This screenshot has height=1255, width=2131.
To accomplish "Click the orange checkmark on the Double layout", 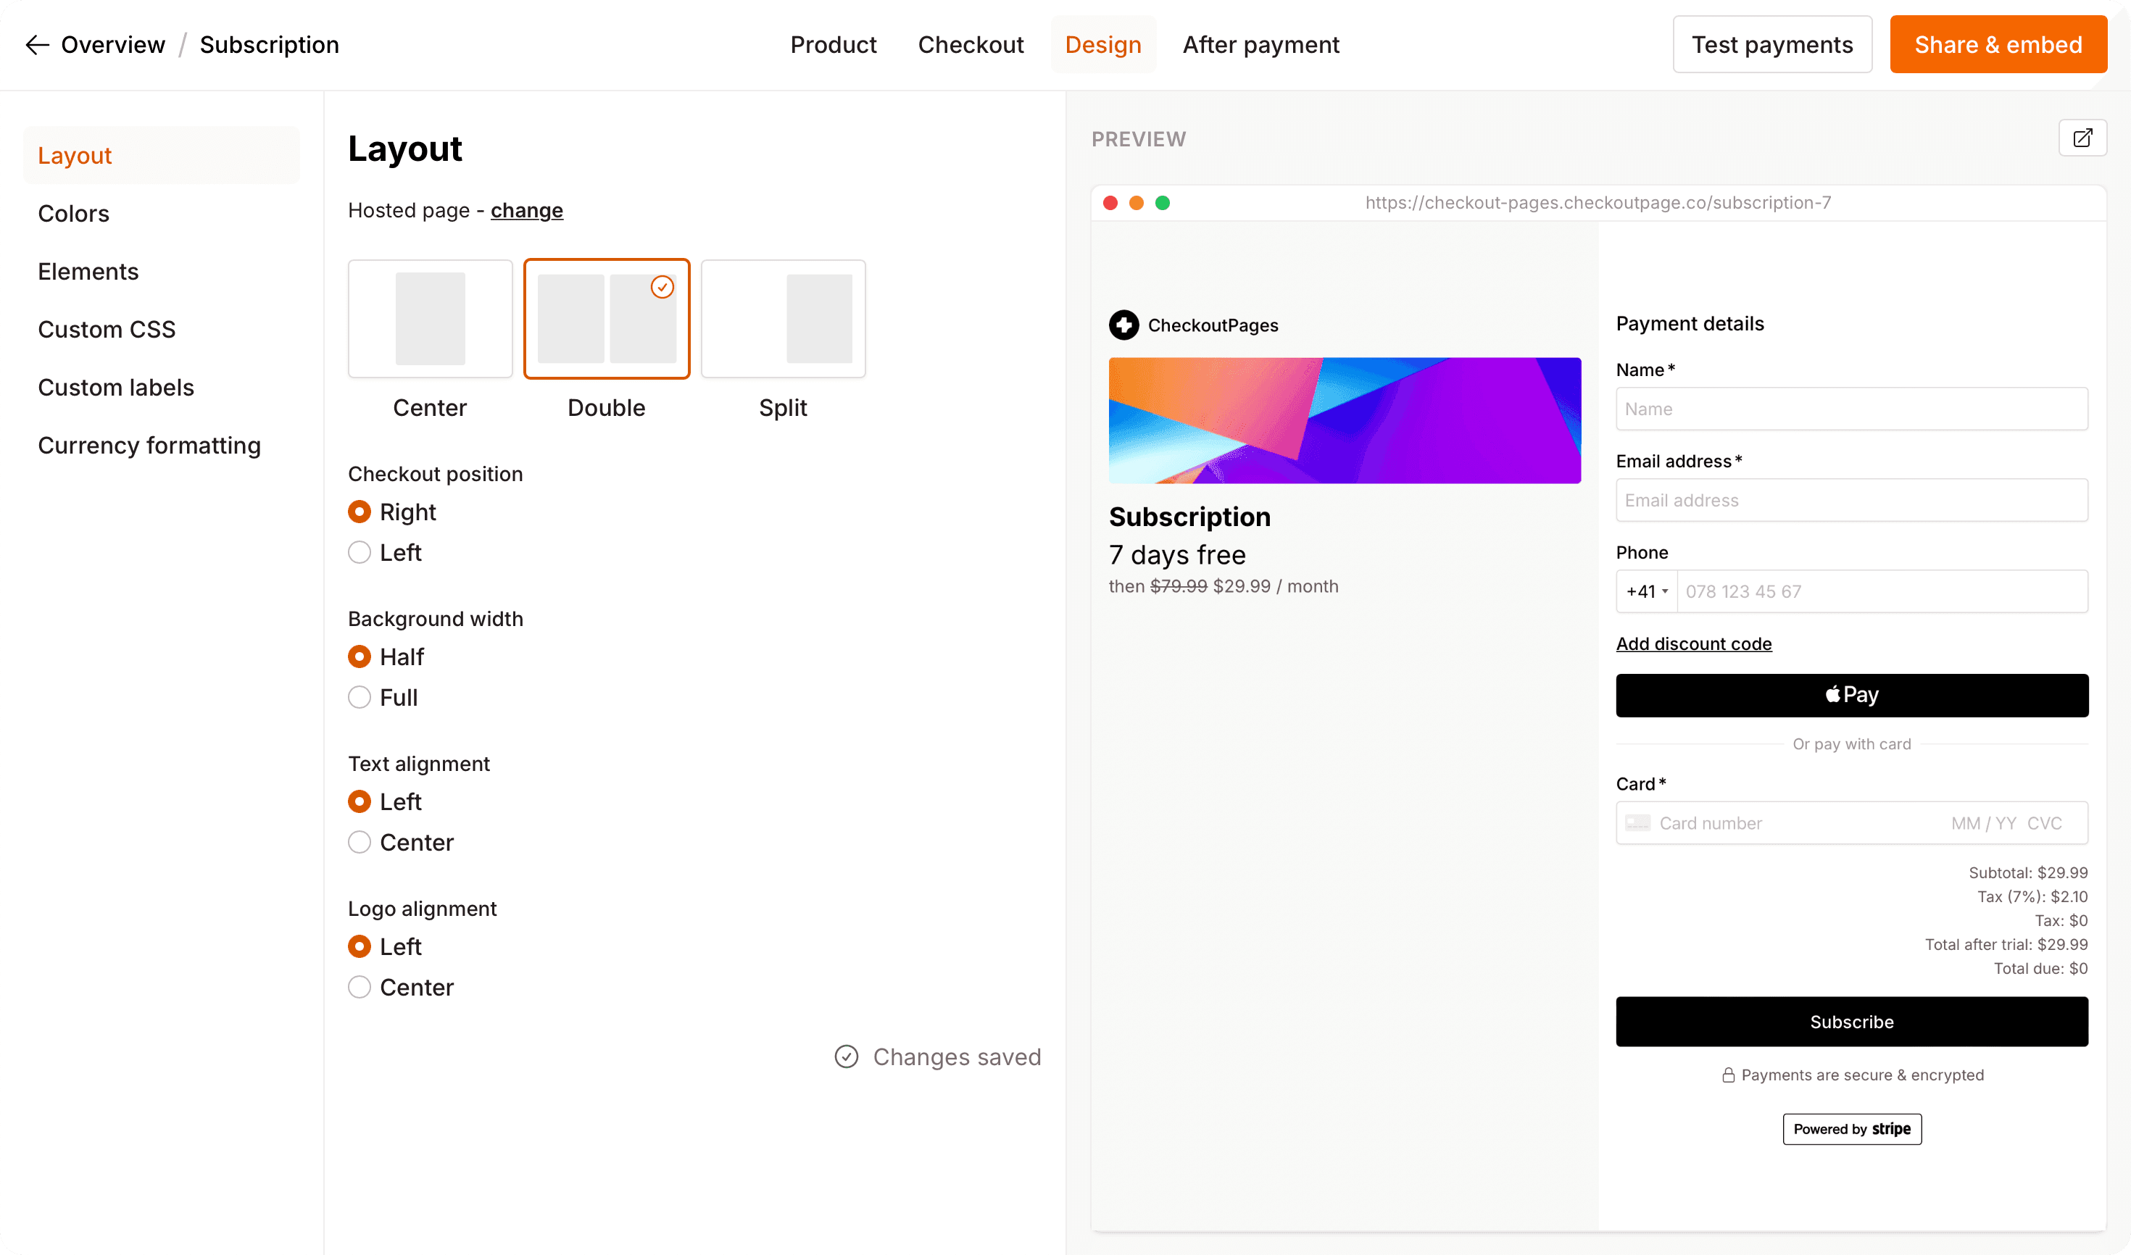I will (x=662, y=287).
